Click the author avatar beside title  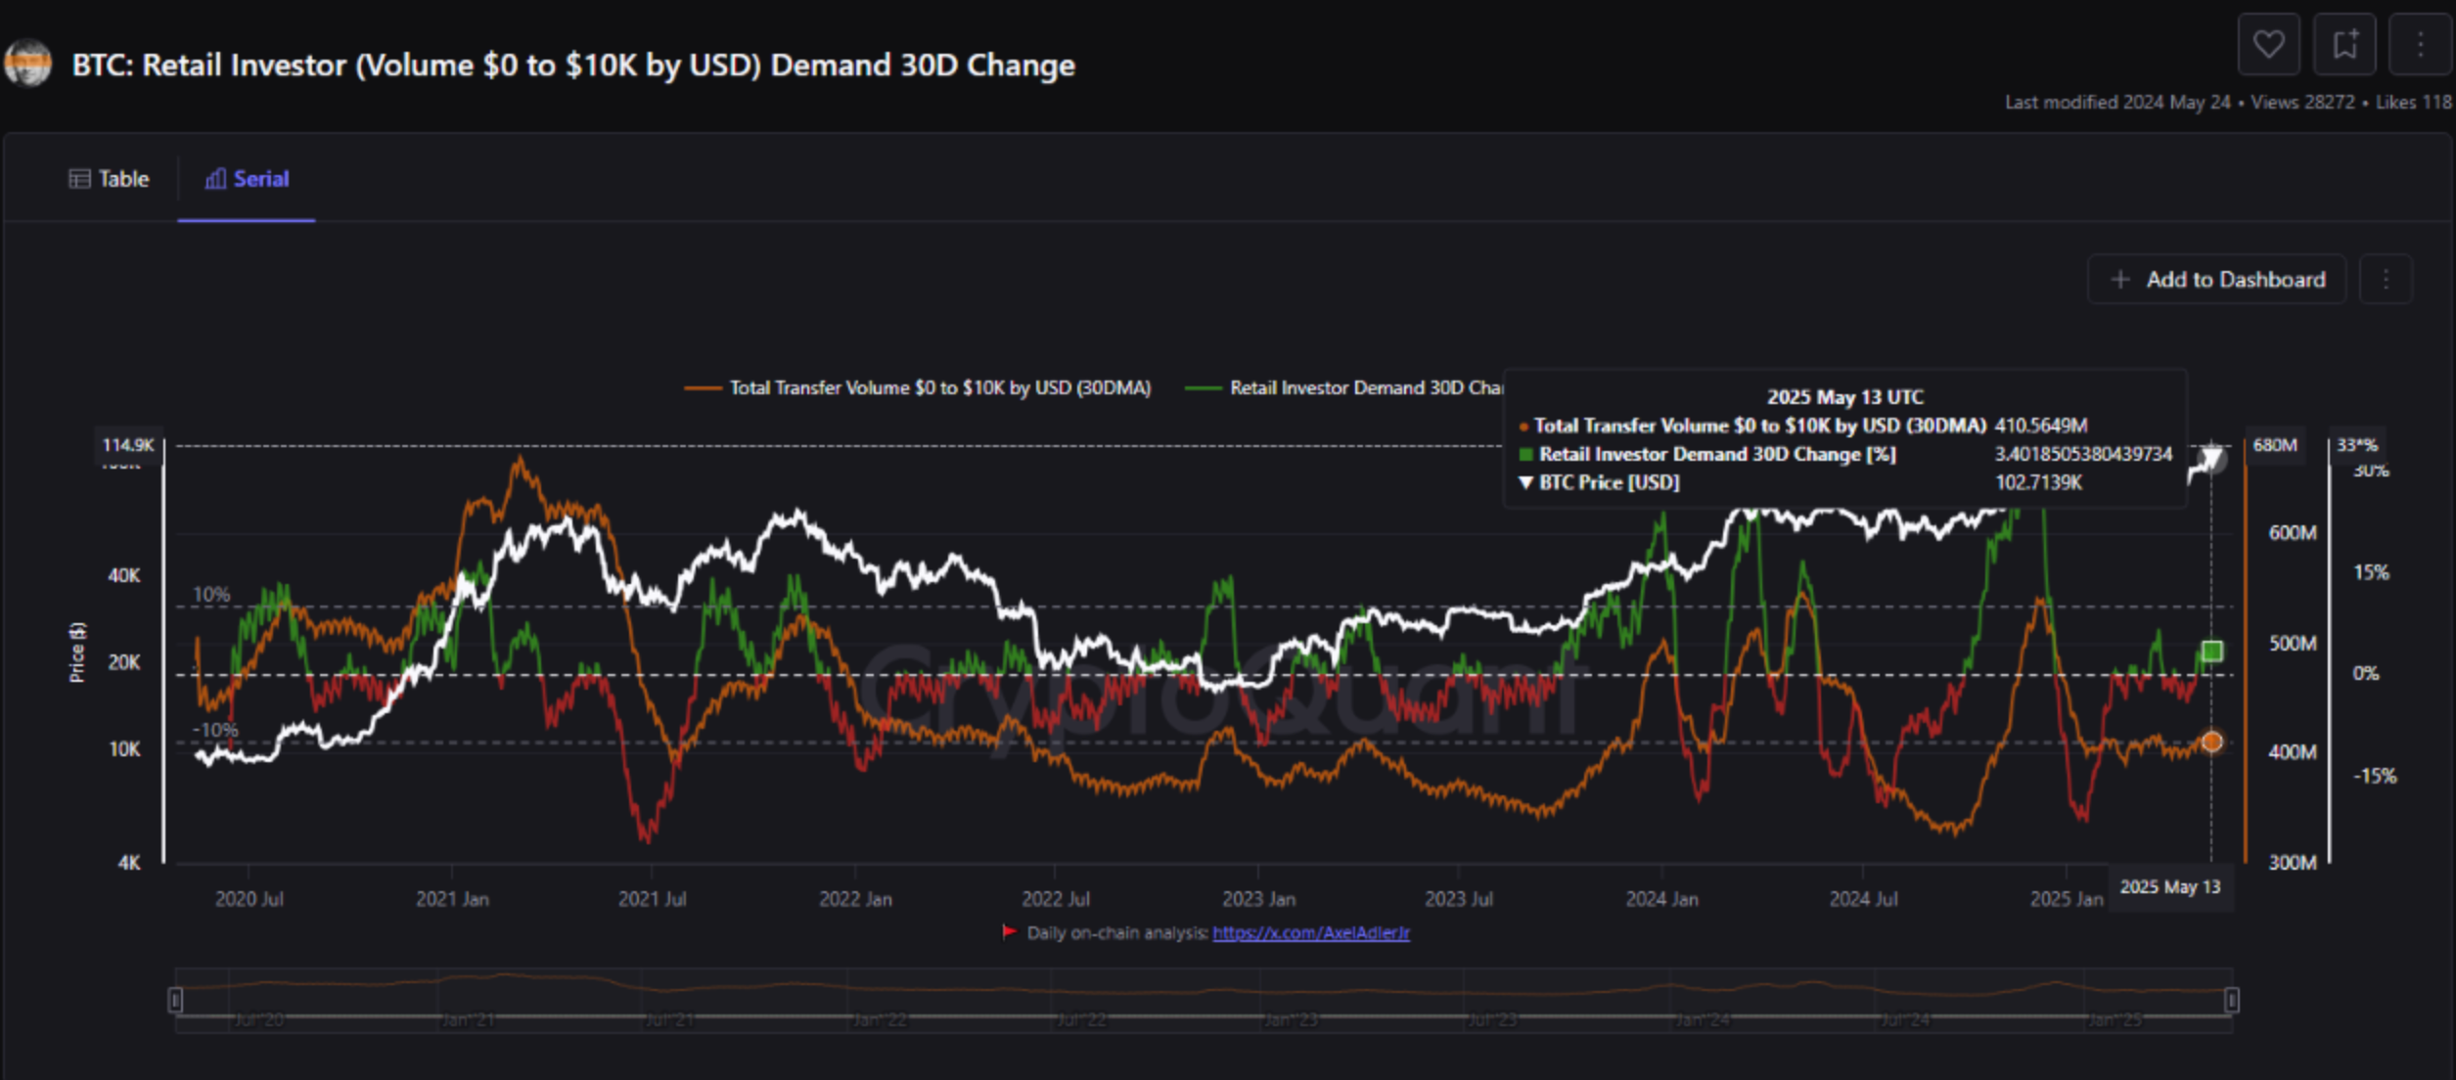pos(27,64)
